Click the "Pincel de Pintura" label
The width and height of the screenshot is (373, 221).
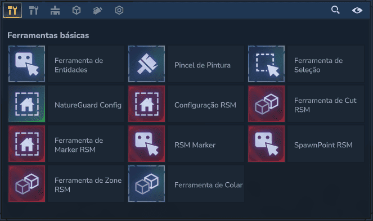coord(203,65)
